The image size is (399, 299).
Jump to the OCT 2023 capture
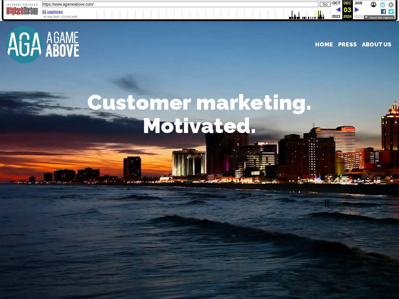[336, 3]
